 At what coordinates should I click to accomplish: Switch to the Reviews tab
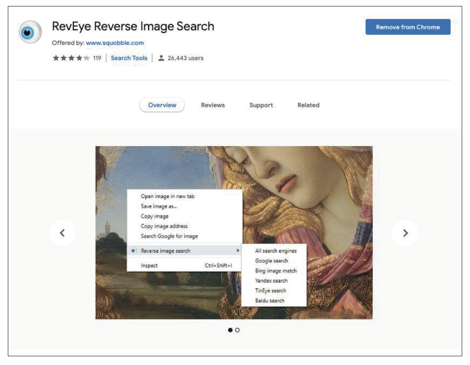click(x=213, y=105)
